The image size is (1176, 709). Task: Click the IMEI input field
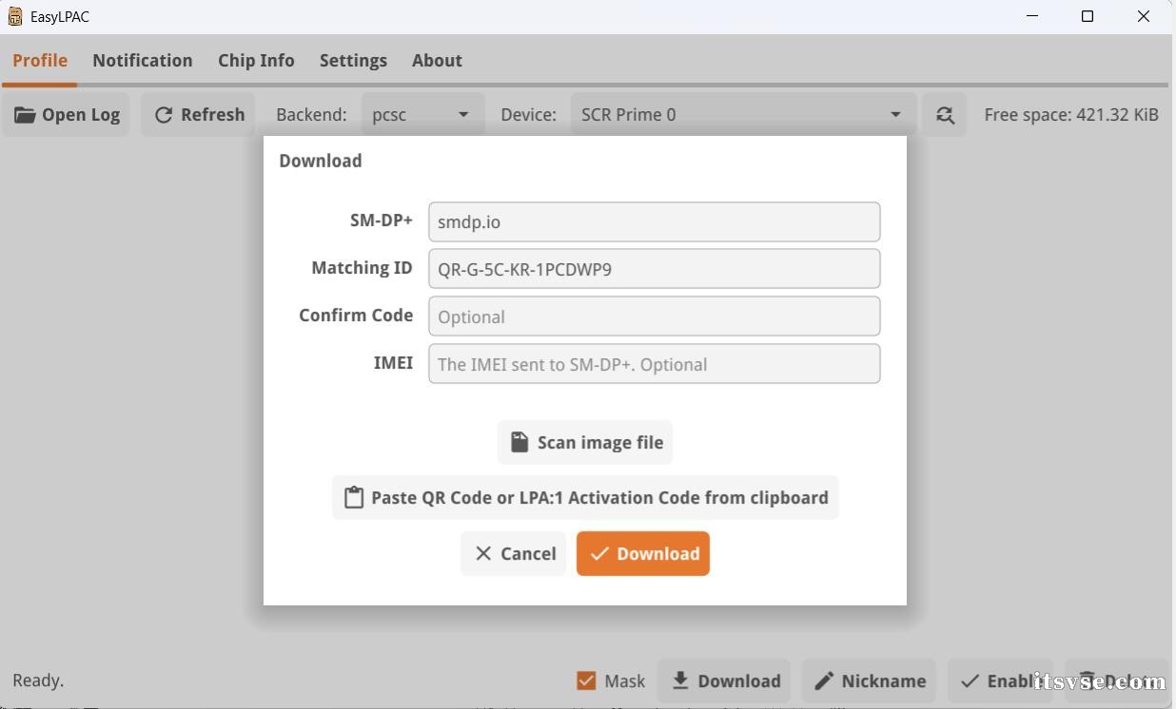pos(655,364)
